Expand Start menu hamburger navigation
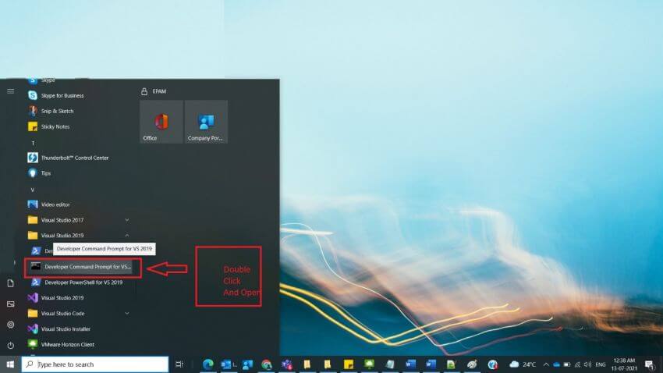The image size is (663, 373). click(11, 91)
